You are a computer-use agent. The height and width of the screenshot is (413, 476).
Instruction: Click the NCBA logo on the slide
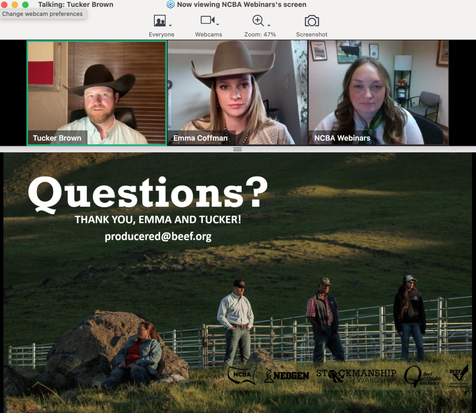tap(242, 375)
